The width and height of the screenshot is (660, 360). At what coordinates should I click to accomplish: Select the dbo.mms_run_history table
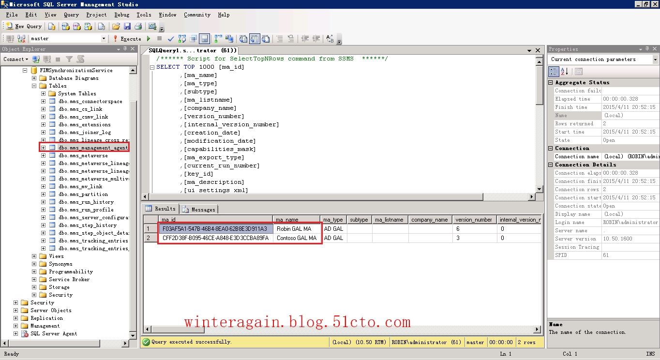(86, 202)
